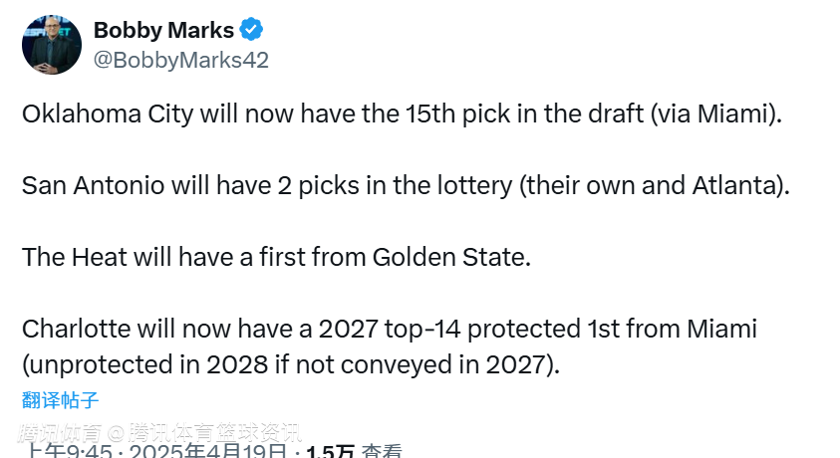Click the 1.5万 view count

click(330, 451)
